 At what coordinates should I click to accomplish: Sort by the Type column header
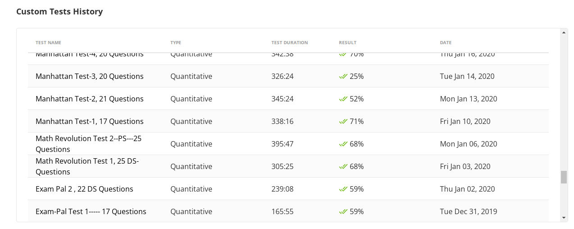tap(176, 43)
